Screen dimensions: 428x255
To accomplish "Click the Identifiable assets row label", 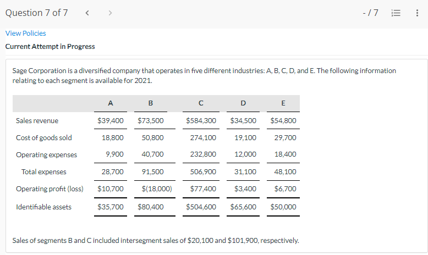I will [x=43, y=207].
